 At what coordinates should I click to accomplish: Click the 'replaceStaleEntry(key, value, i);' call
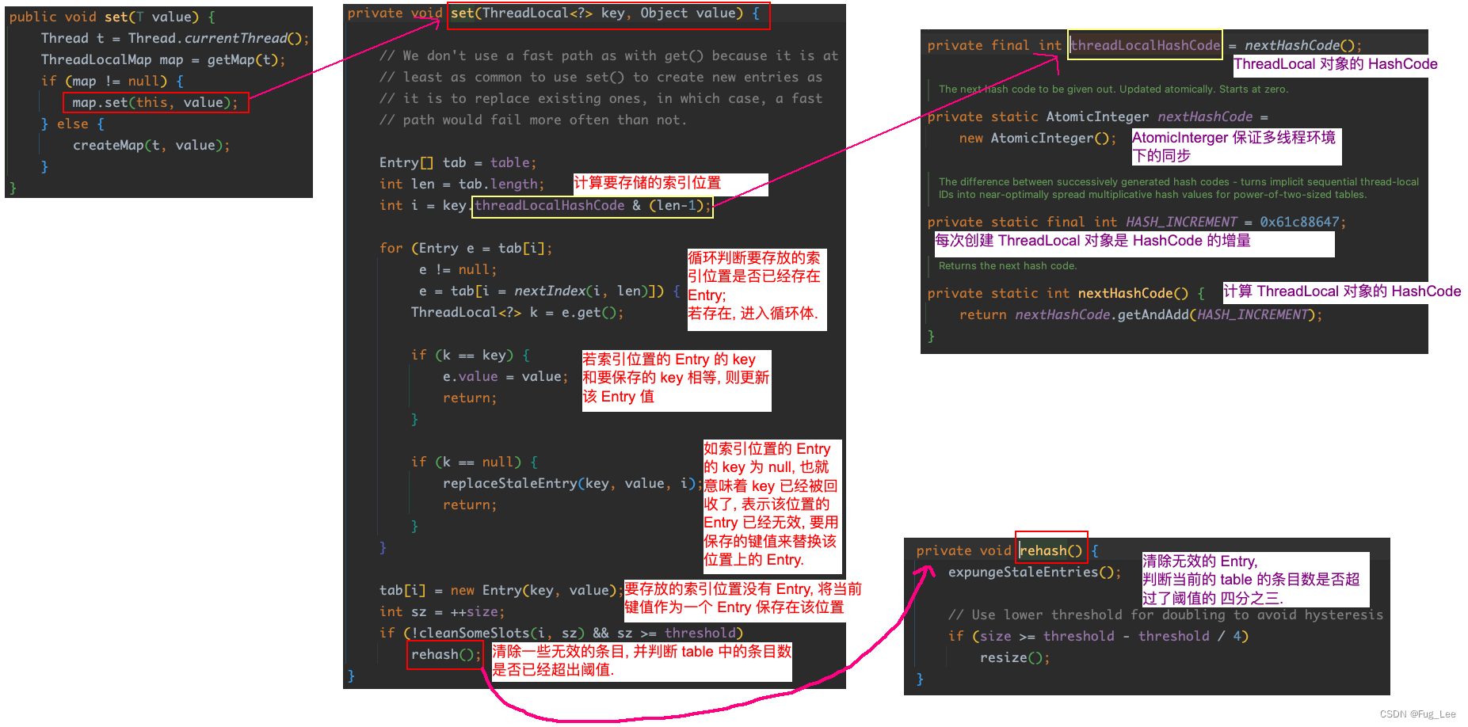(x=573, y=483)
